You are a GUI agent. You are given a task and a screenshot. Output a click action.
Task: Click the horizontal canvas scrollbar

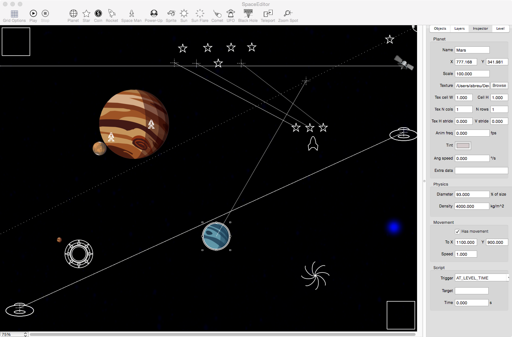[223, 334]
